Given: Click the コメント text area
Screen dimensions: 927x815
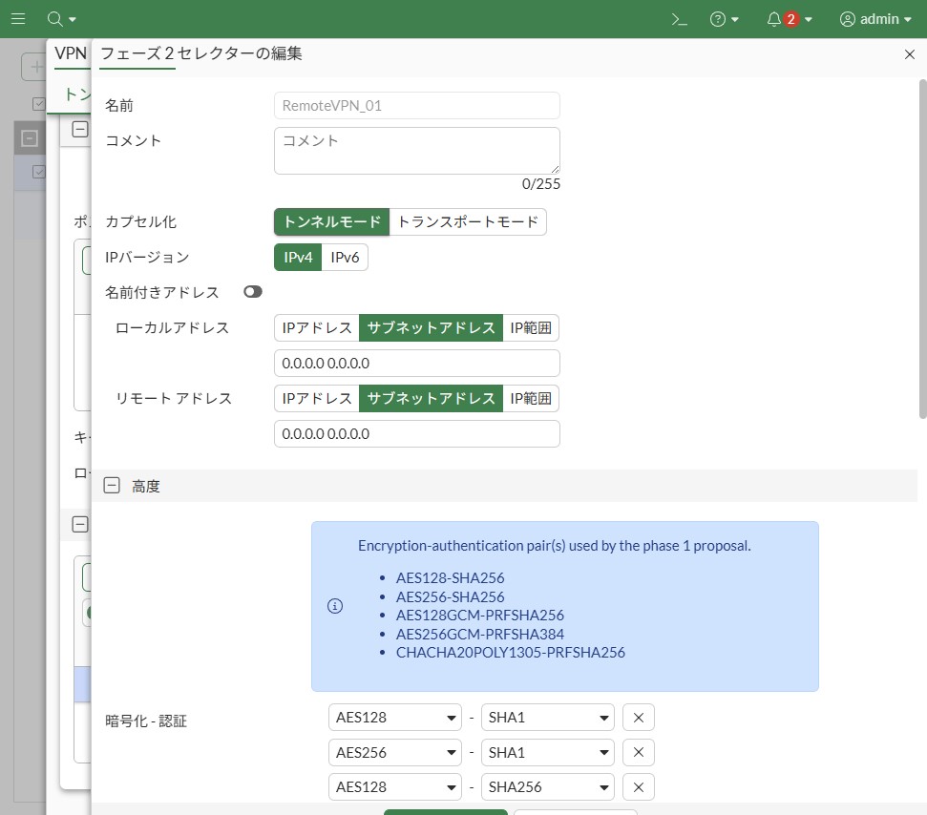Looking at the screenshot, I should (x=416, y=151).
